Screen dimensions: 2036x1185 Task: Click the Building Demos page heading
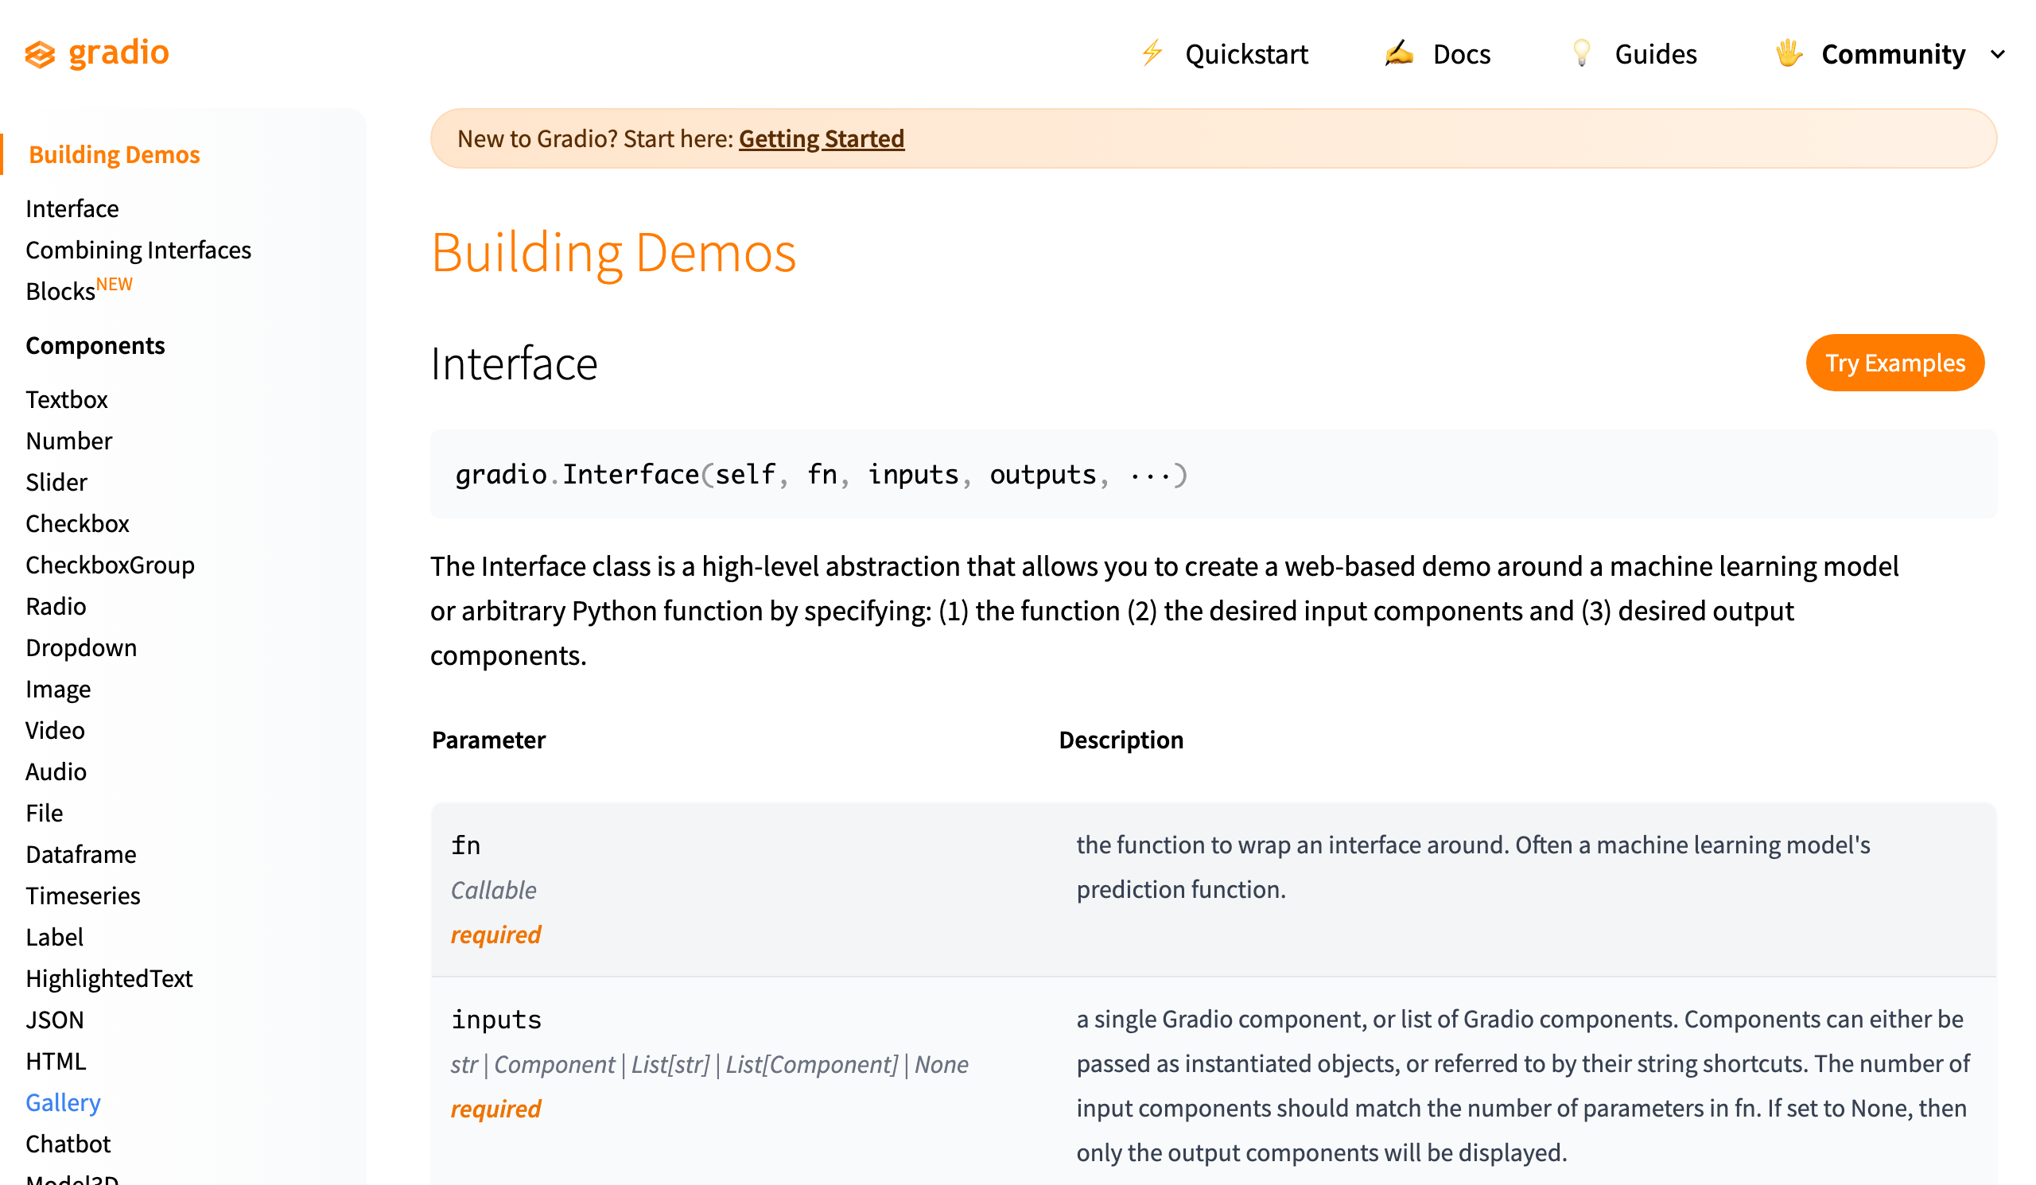pyautogui.click(x=613, y=253)
